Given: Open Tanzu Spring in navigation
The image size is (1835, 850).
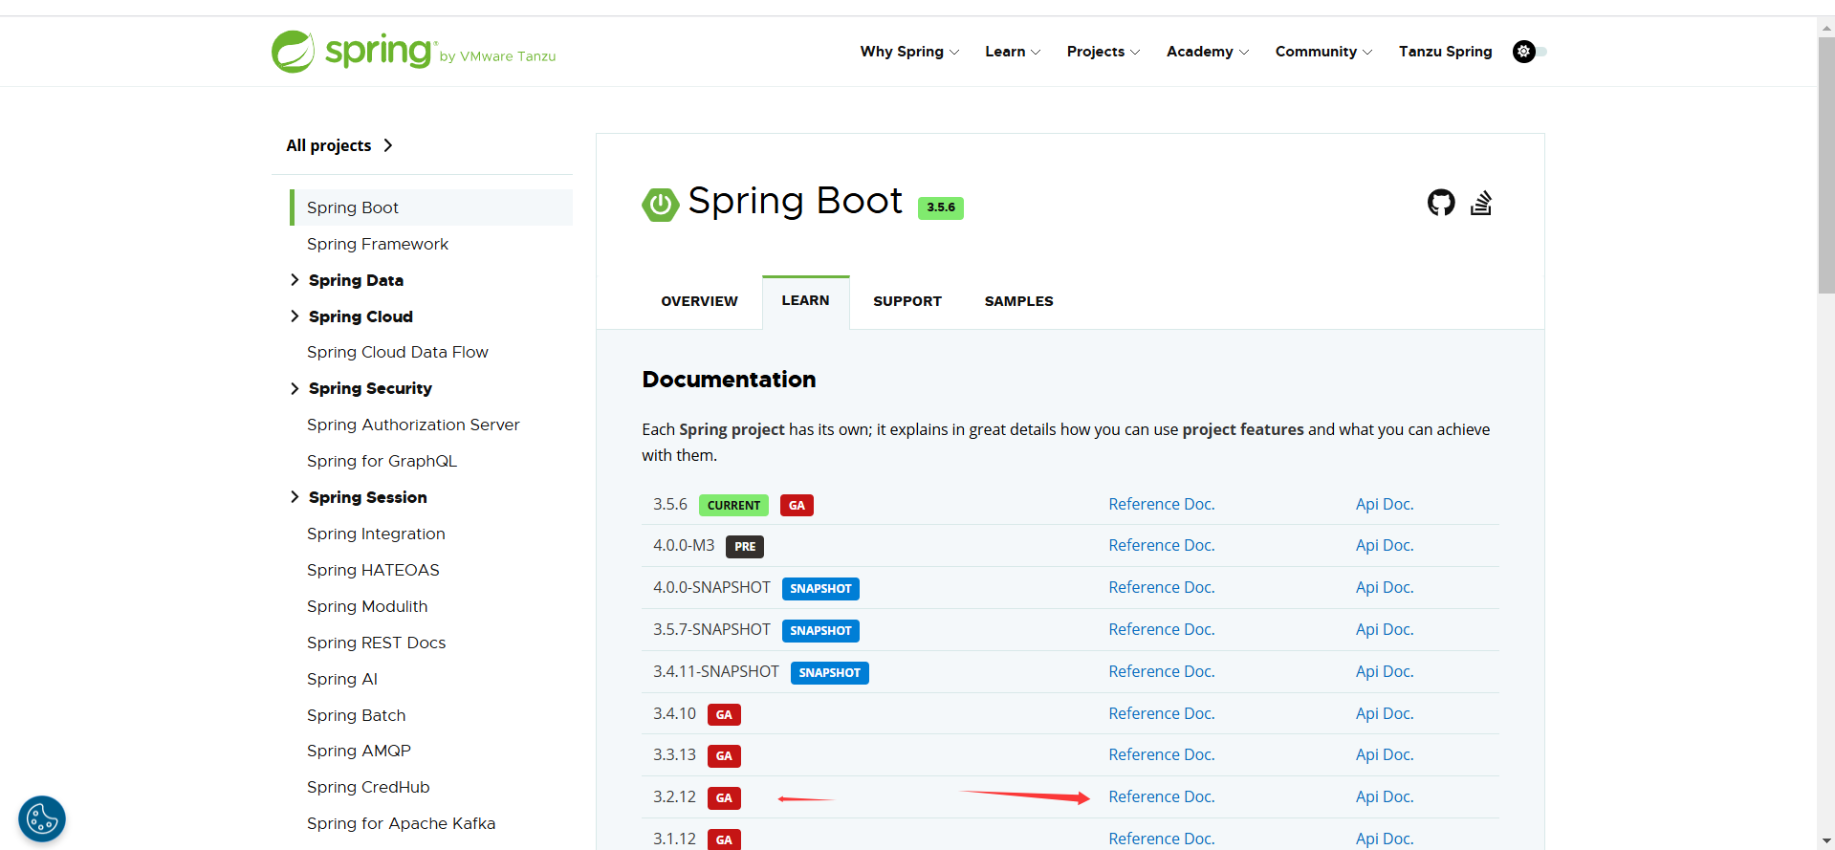Looking at the screenshot, I should (1445, 52).
